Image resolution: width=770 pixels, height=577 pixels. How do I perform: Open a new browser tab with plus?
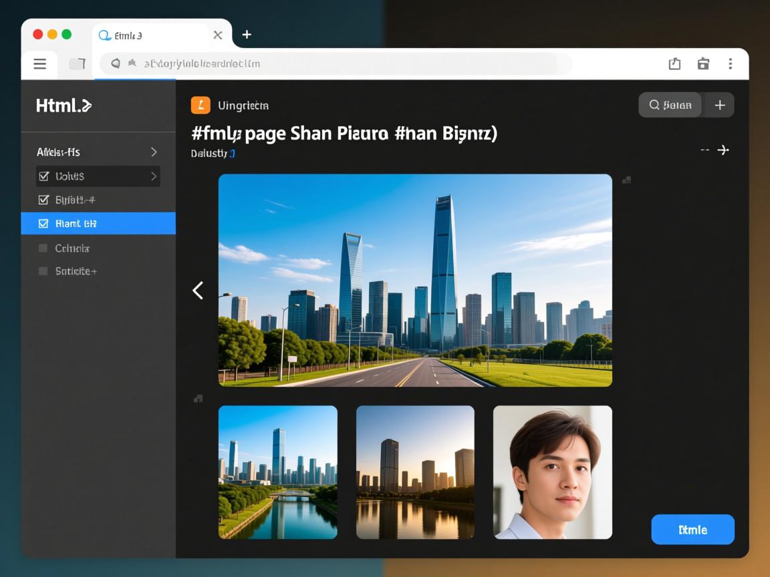pos(247,35)
